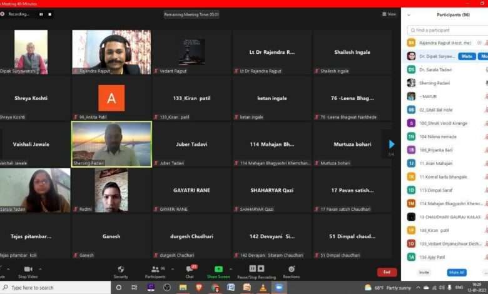Viewport: 488px width, 294px height.
Task: Pause recording from the top-left indicator
Action: [x=41, y=14]
